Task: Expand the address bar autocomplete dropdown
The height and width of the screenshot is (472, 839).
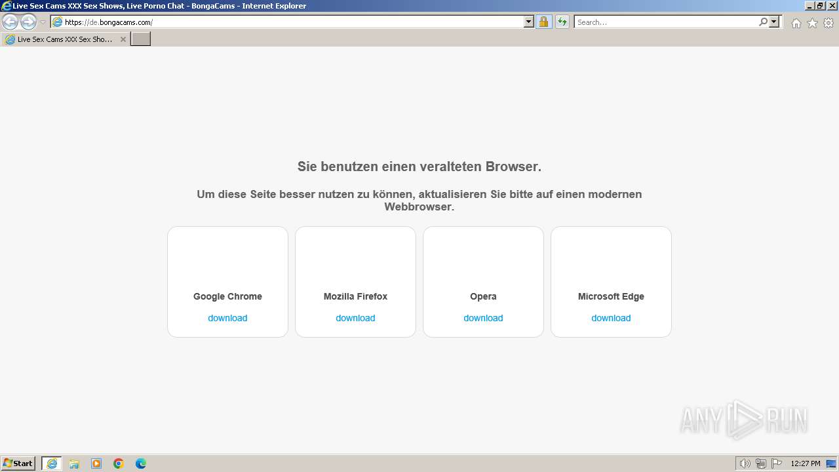Action: tap(529, 22)
